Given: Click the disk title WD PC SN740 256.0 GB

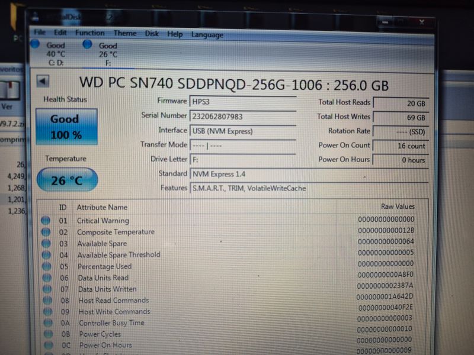Looking at the screenshot, I should tap(233, 84).
